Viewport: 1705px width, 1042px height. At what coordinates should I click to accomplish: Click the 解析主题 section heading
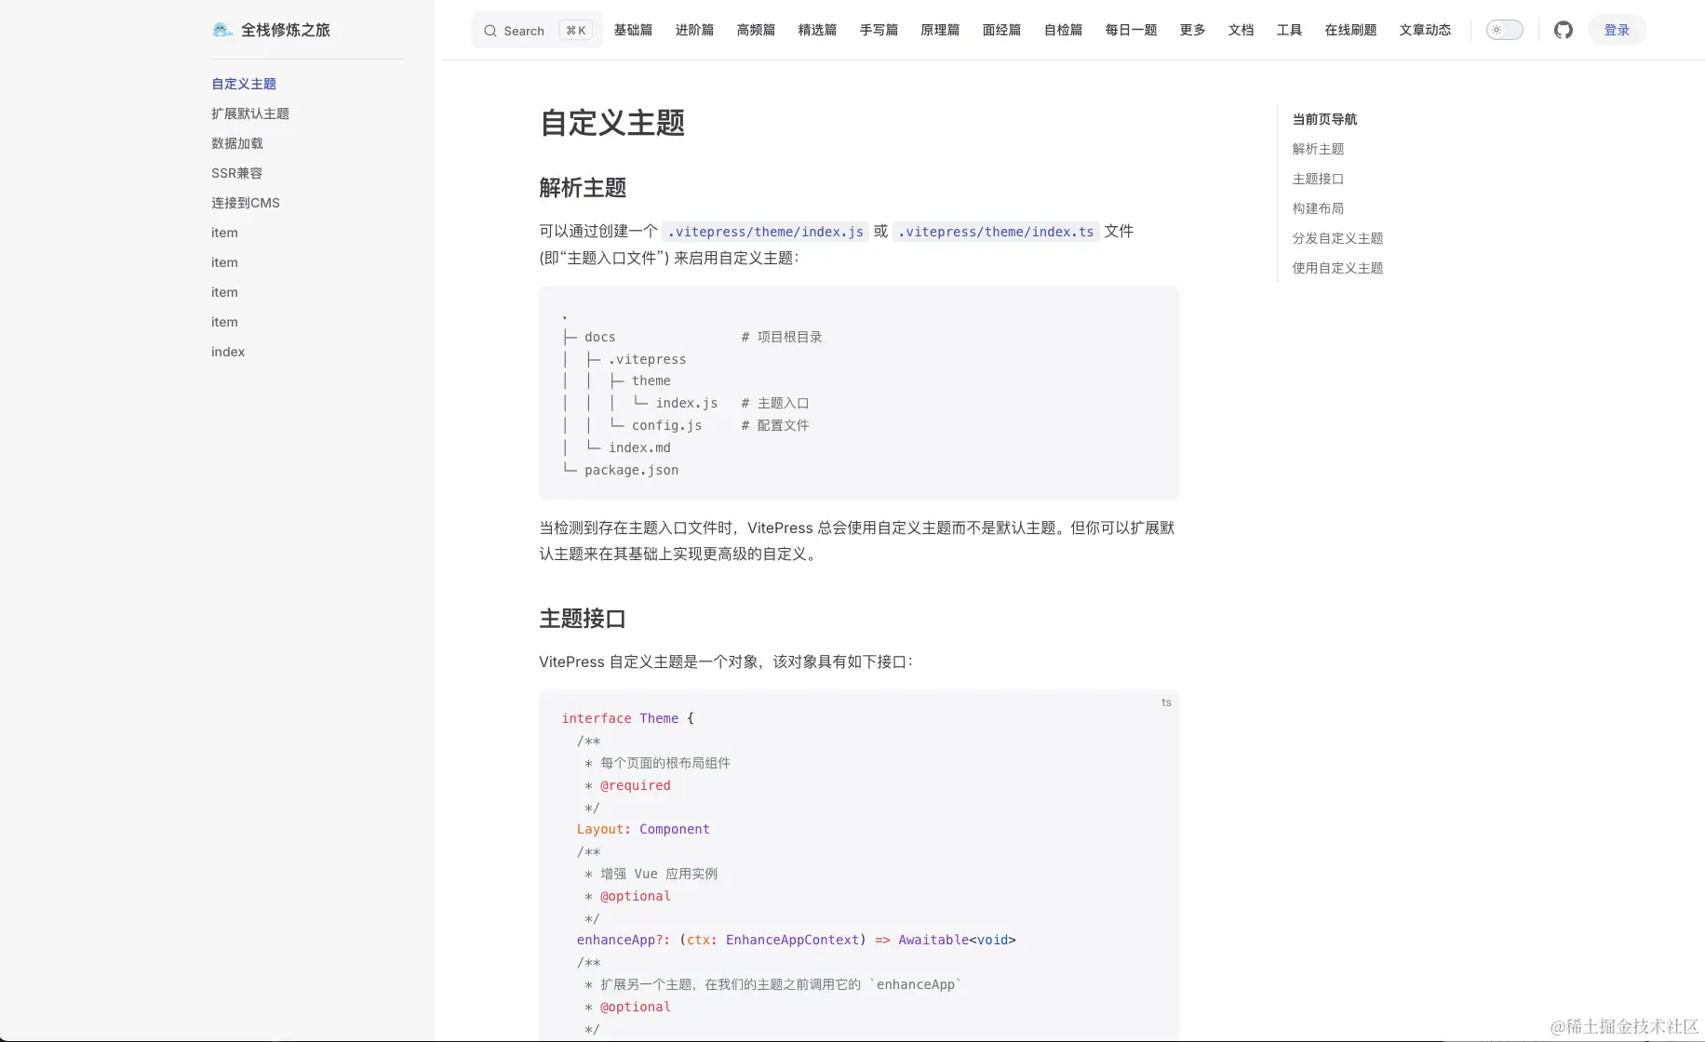coord(583,188)
